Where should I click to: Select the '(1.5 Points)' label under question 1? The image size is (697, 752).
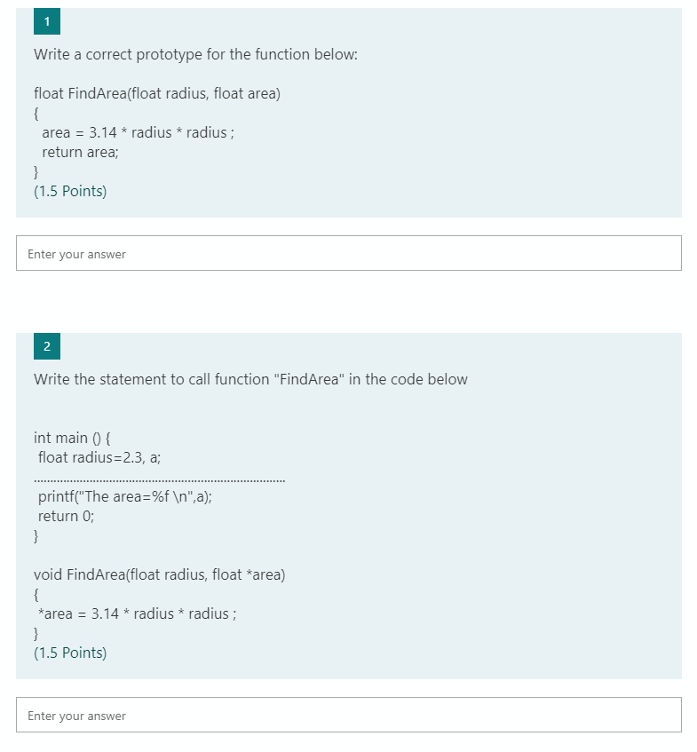(x=71, y=190)
